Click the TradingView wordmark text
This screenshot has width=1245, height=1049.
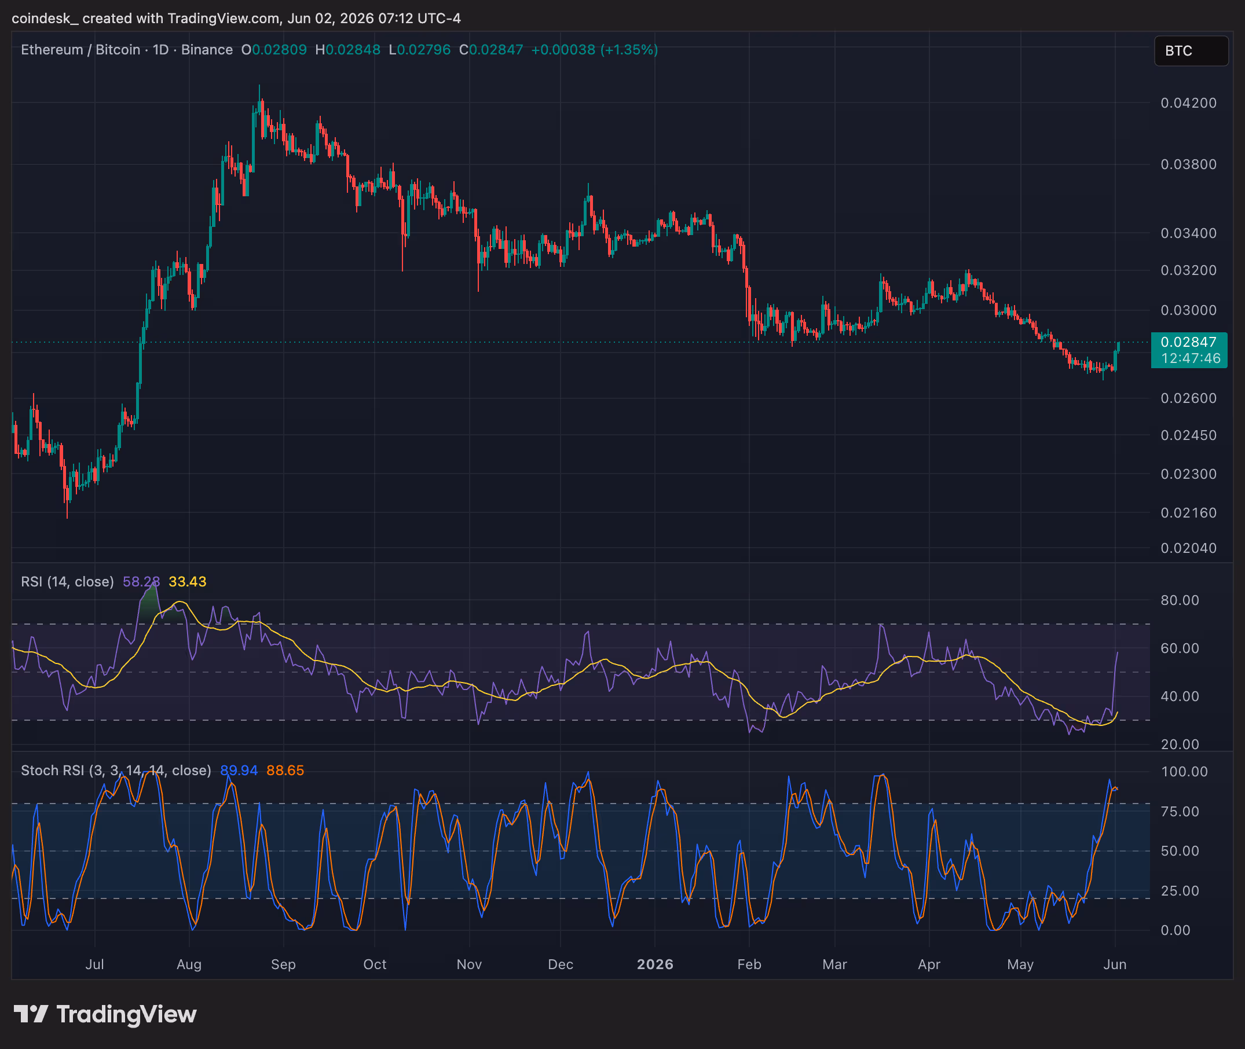tap(126, 1014)
